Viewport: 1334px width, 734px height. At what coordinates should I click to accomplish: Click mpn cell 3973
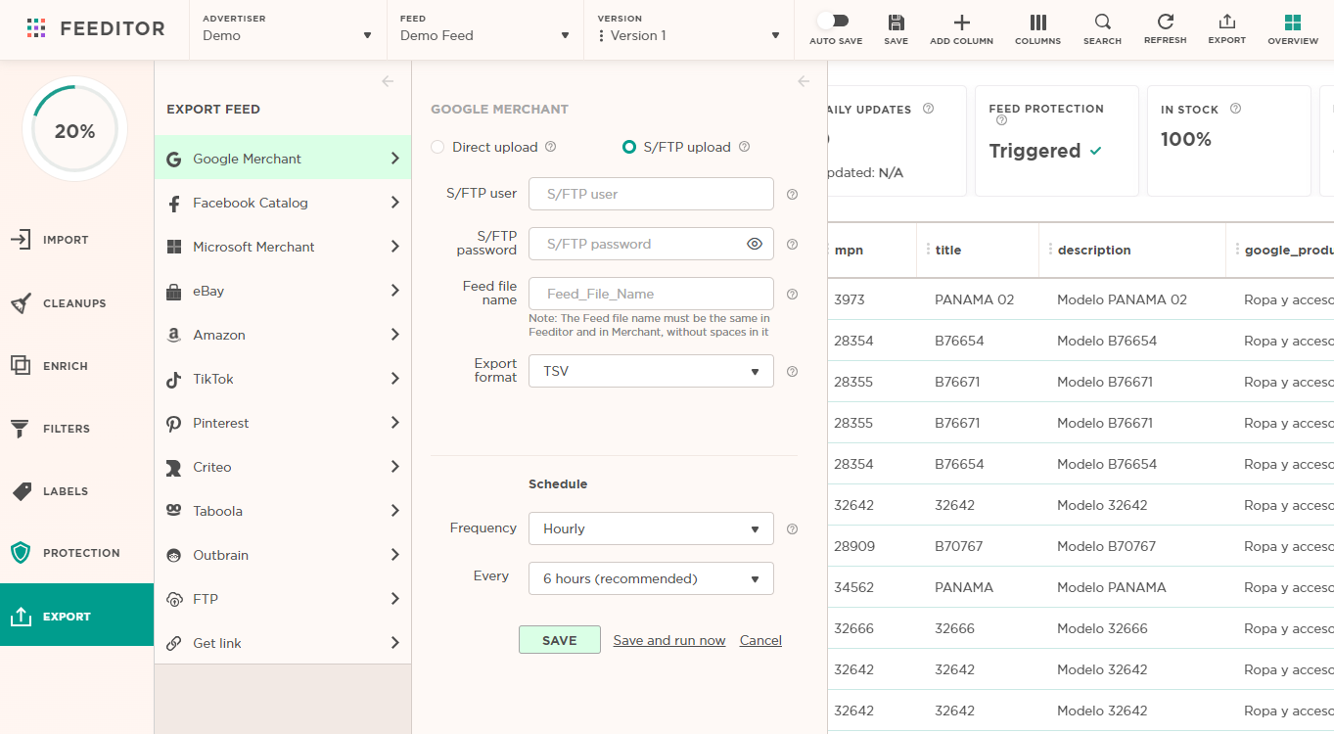(850, 299)
